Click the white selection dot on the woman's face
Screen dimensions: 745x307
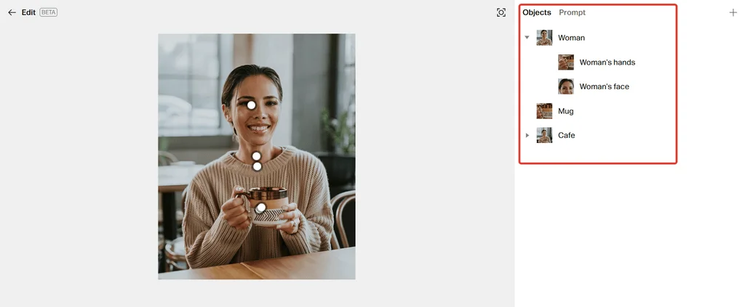click(x=251, y=105)
